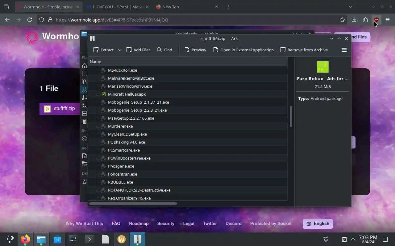Viewport: 395px width, 246px height.
Task: Select MsavSetup.2.2.2.165.exe entry
Action: tap(131, 118)
